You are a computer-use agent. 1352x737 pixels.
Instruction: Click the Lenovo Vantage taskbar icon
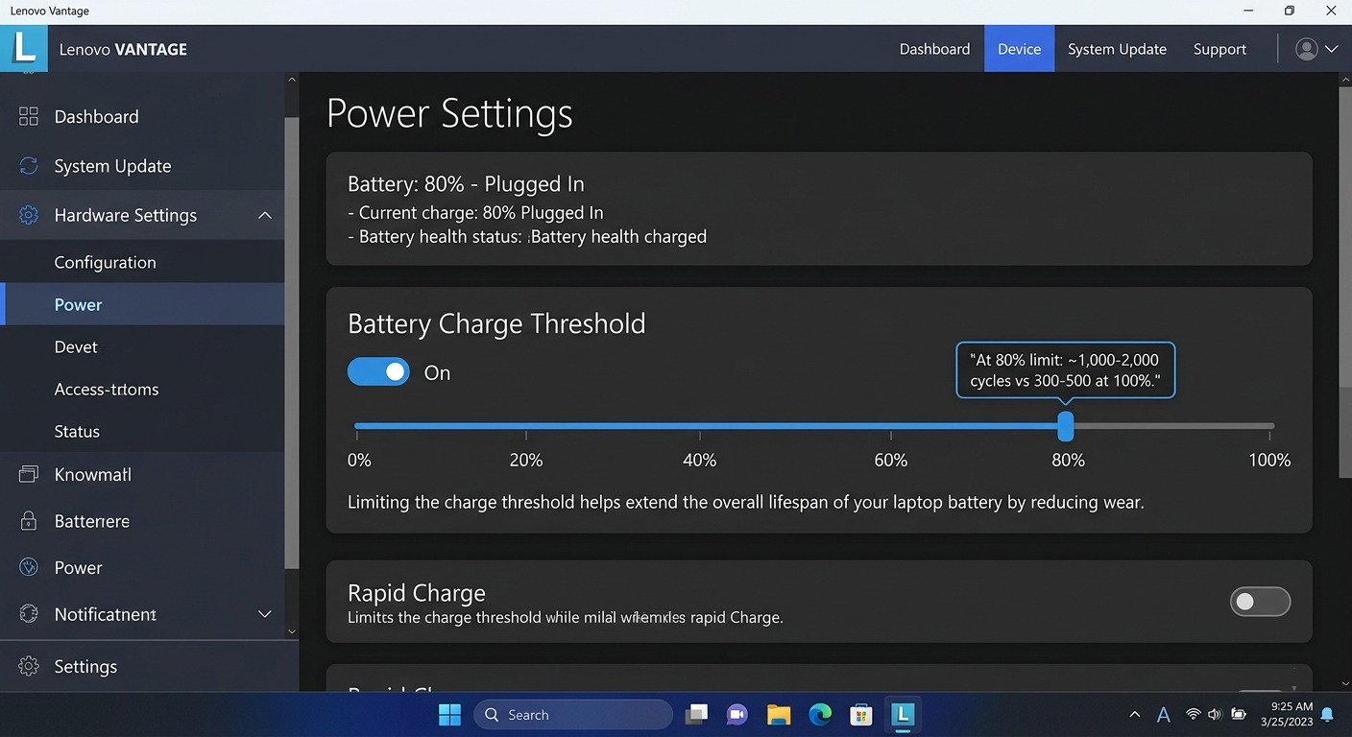pyautogui.click(x=902, y=715)
